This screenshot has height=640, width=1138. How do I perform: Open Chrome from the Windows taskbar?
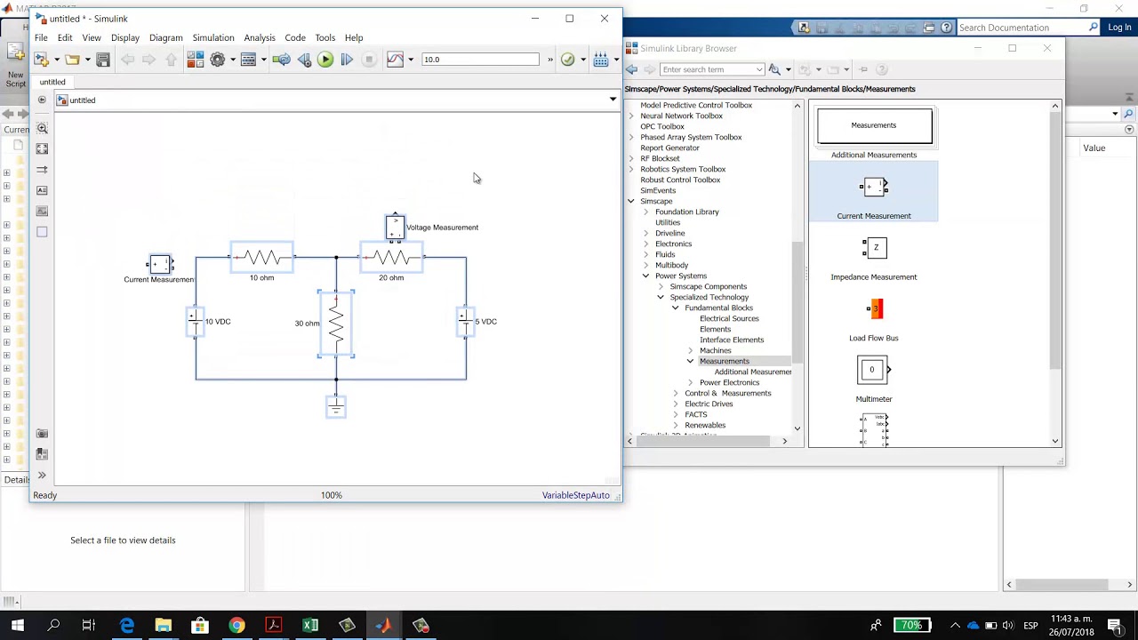tap(236, 626)
